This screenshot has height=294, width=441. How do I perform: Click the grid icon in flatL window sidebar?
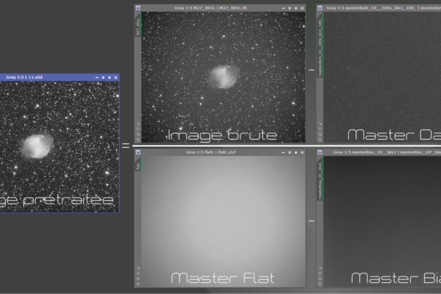coord(138,273)
